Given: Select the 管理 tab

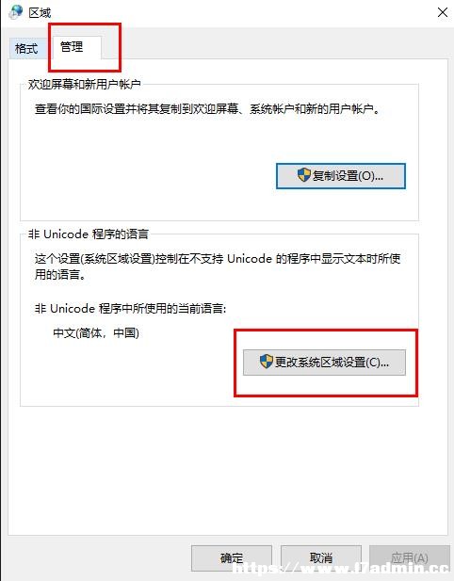Looking at the screenshot, I should point(72,47).
